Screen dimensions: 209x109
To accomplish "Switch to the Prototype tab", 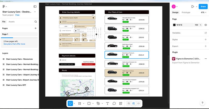I will [x=186, y=12].
